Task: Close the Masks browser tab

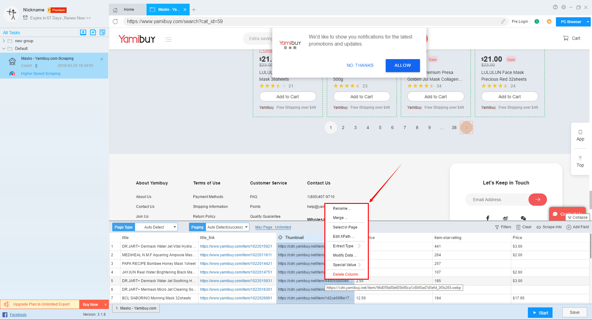Action: click(x=185, y=10)
